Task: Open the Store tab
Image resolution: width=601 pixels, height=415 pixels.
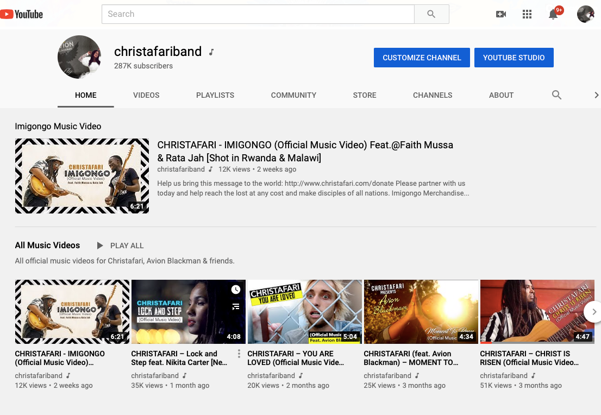Action: pos(365,95)
